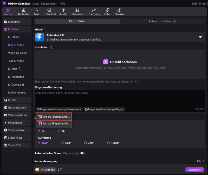This screenshot has width=208, height=175.
Task: Open the Elemente panel icon
Action: [77, 12]
